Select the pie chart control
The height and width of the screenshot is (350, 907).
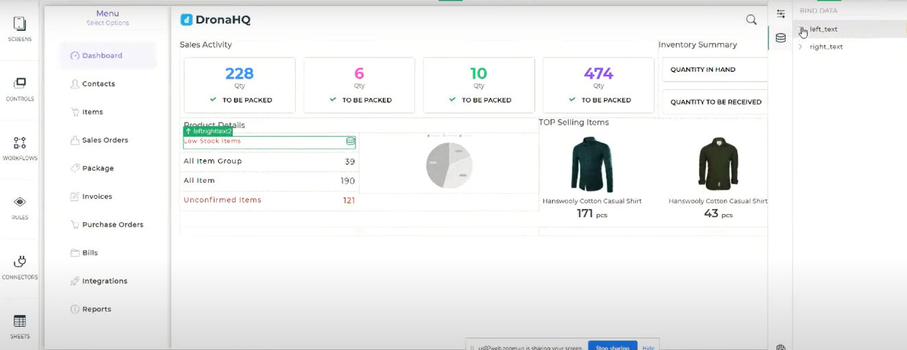tap(449, 165)
